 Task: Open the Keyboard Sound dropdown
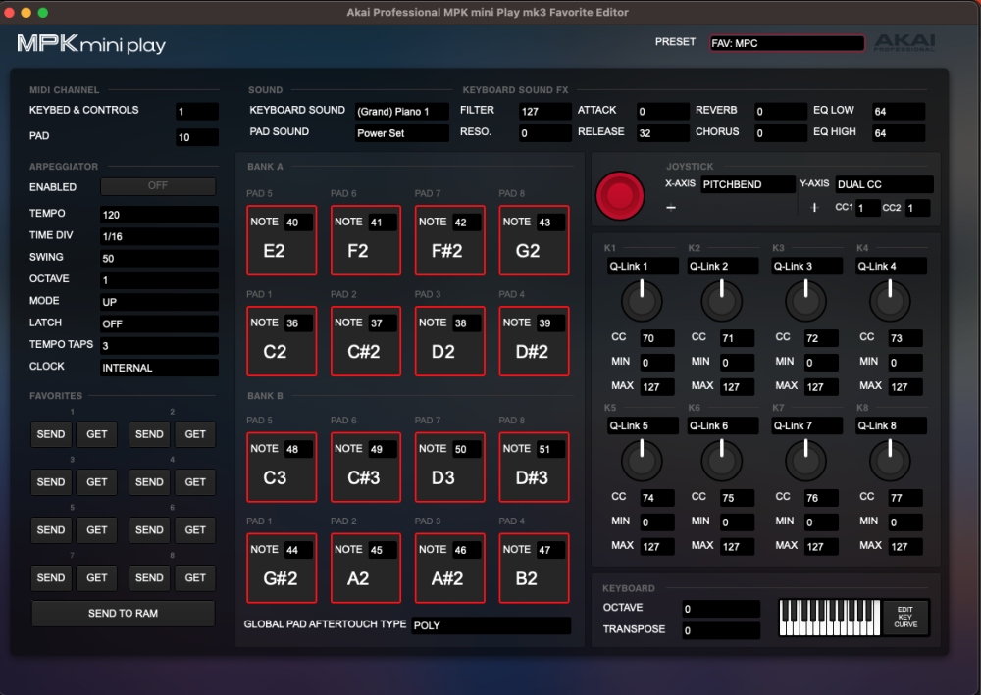401,112
